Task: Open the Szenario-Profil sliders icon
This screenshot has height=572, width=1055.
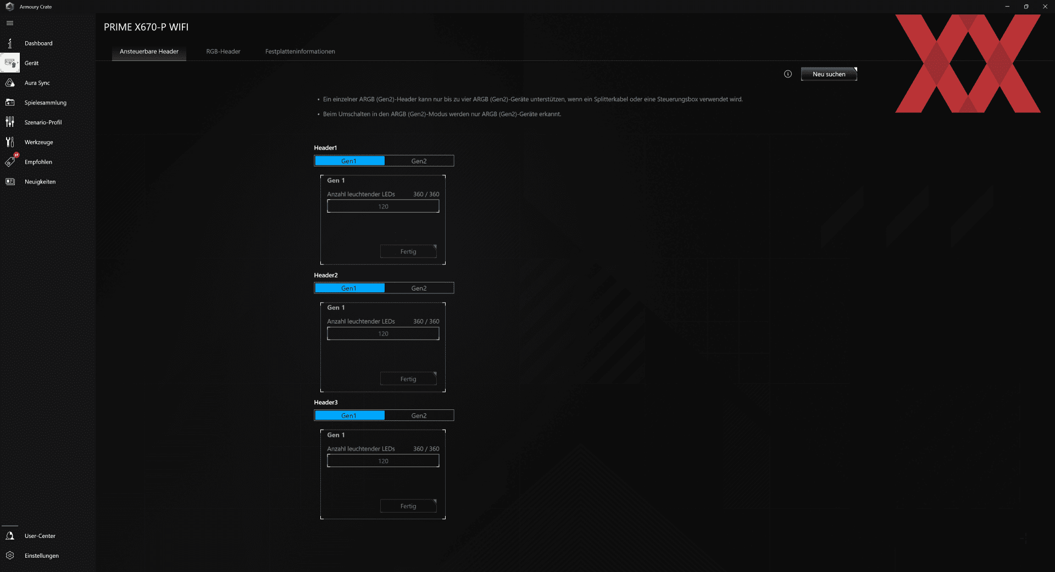Action: [x=10, y=123]
